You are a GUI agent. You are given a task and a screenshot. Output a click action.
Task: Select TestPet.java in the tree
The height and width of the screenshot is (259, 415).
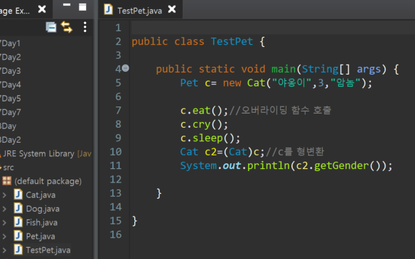tap(48, 250)
